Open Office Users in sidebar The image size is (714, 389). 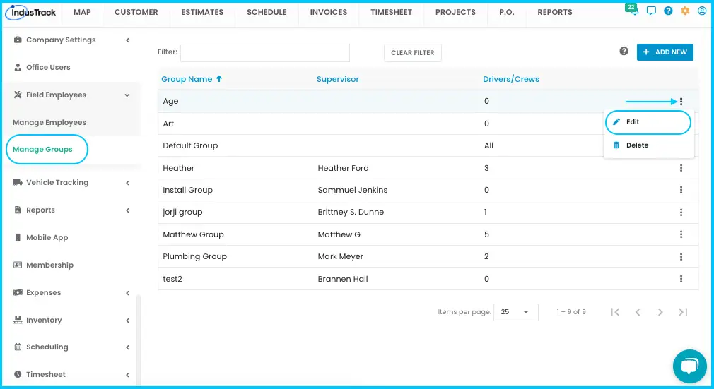[48, 67]
